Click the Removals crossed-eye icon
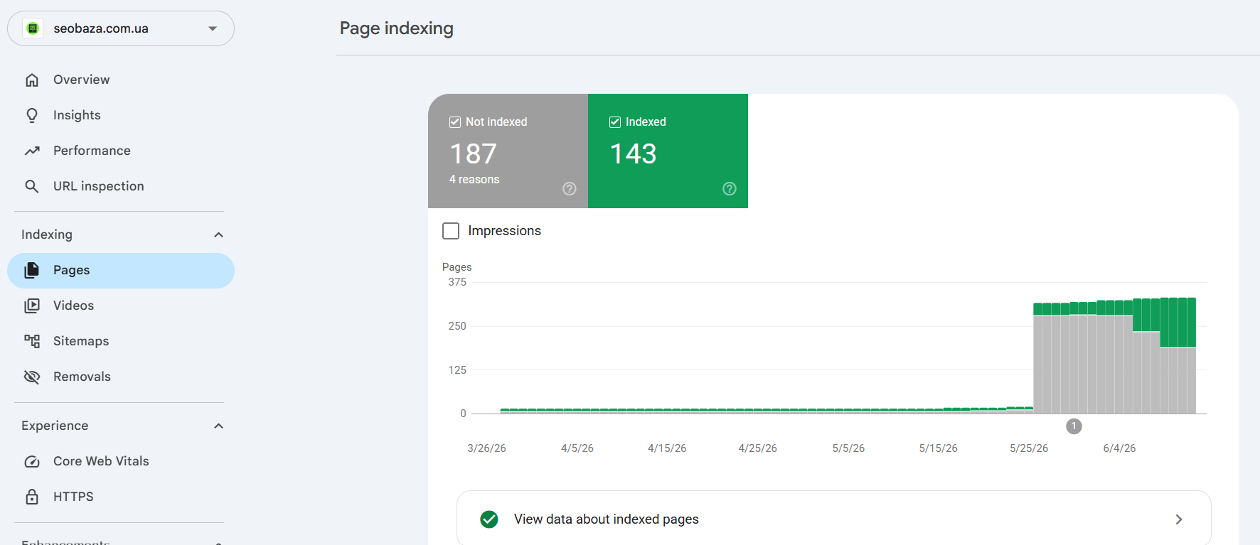This screenshot has height=545, width=1260. [32, 377]
